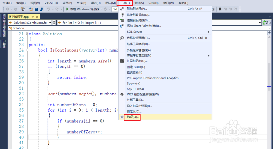The image size is (273, 149).
Task: Choose 附加到进程(P)... menu entry
Action: click(x=165, y=9)
